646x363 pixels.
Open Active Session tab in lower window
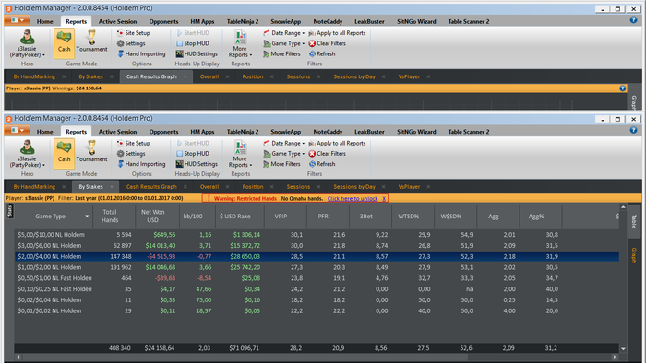pos(117,132)
